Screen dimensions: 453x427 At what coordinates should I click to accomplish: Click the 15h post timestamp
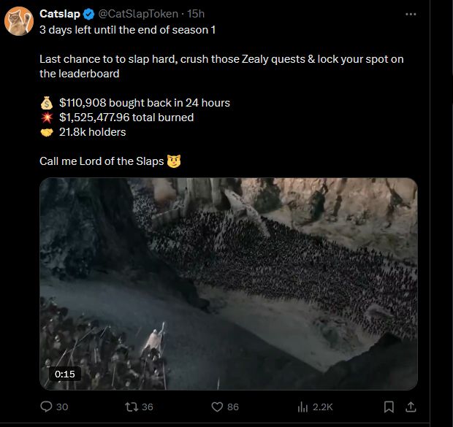tap(196, 14)
